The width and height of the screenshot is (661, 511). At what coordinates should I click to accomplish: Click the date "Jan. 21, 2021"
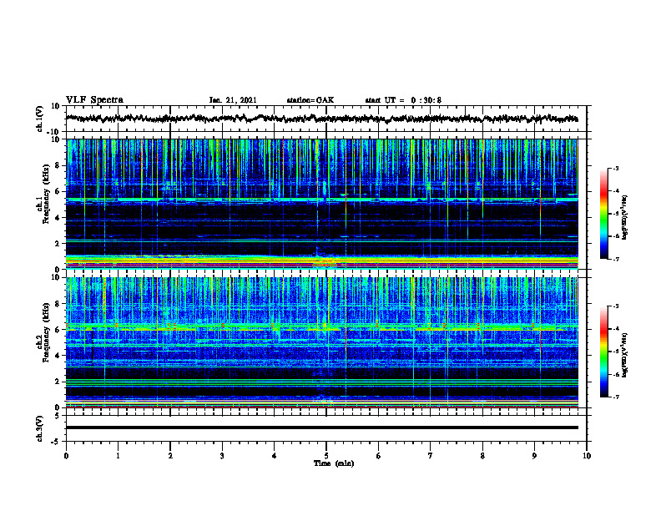tap(233, 100)
